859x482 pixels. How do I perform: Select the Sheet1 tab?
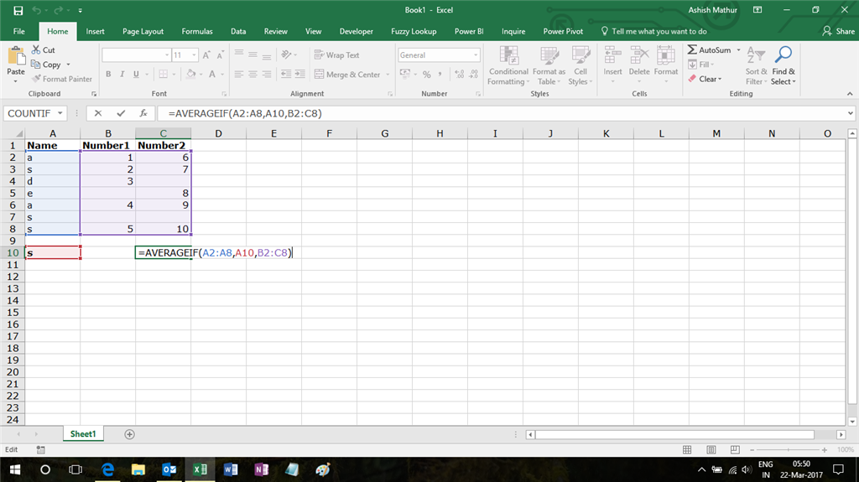pyautogui.click(x=83, y=434)
